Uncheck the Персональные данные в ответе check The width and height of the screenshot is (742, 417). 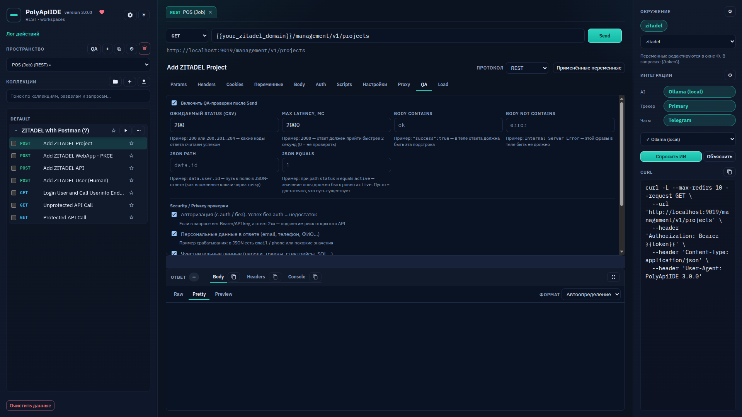(x=174, y=234)
